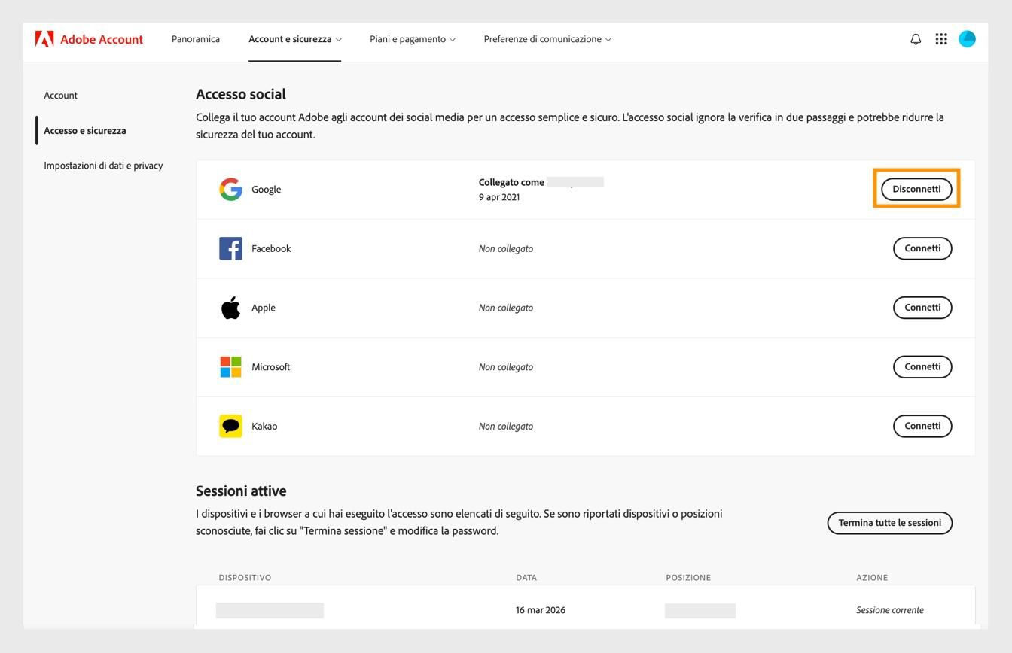Screen dimensions: 1012x653
Task: Open the Piani e pagamento dropdown
Action: click(411, 38)
